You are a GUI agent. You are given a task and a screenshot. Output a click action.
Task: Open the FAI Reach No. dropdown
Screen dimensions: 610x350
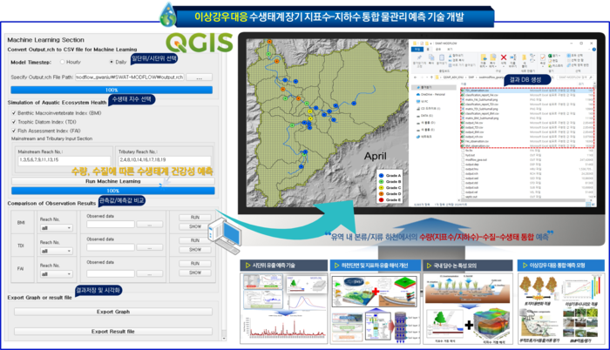tap(57, 275)
